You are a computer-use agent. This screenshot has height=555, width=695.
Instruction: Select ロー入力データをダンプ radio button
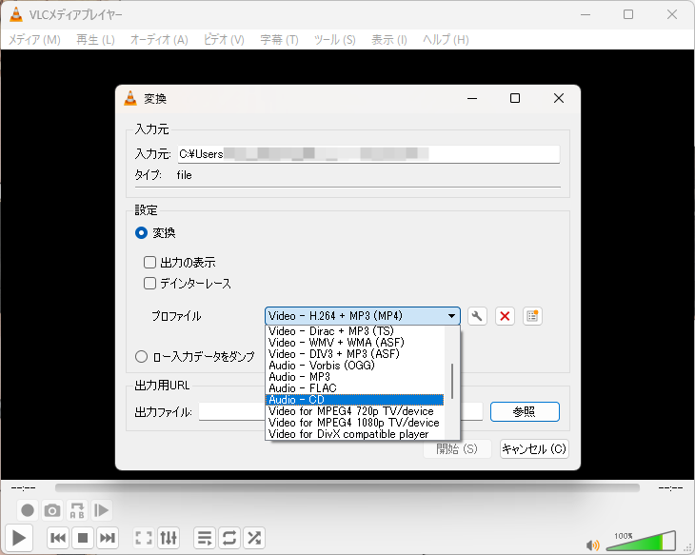coord(141,356)
